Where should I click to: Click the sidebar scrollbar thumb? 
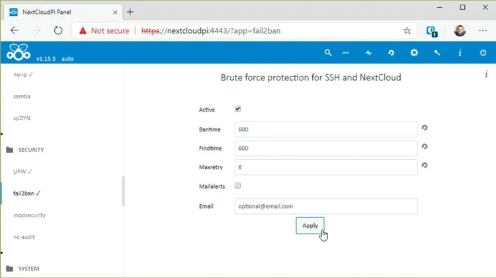pos(123,191)
